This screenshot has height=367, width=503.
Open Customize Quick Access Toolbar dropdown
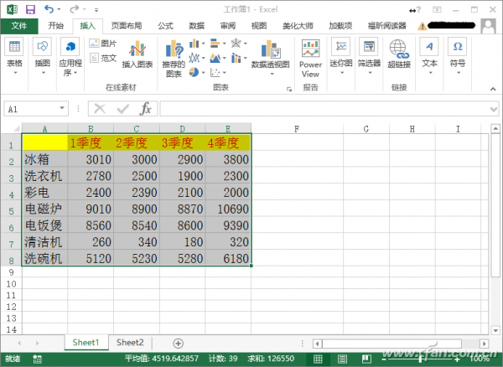[x=96, y=9]
